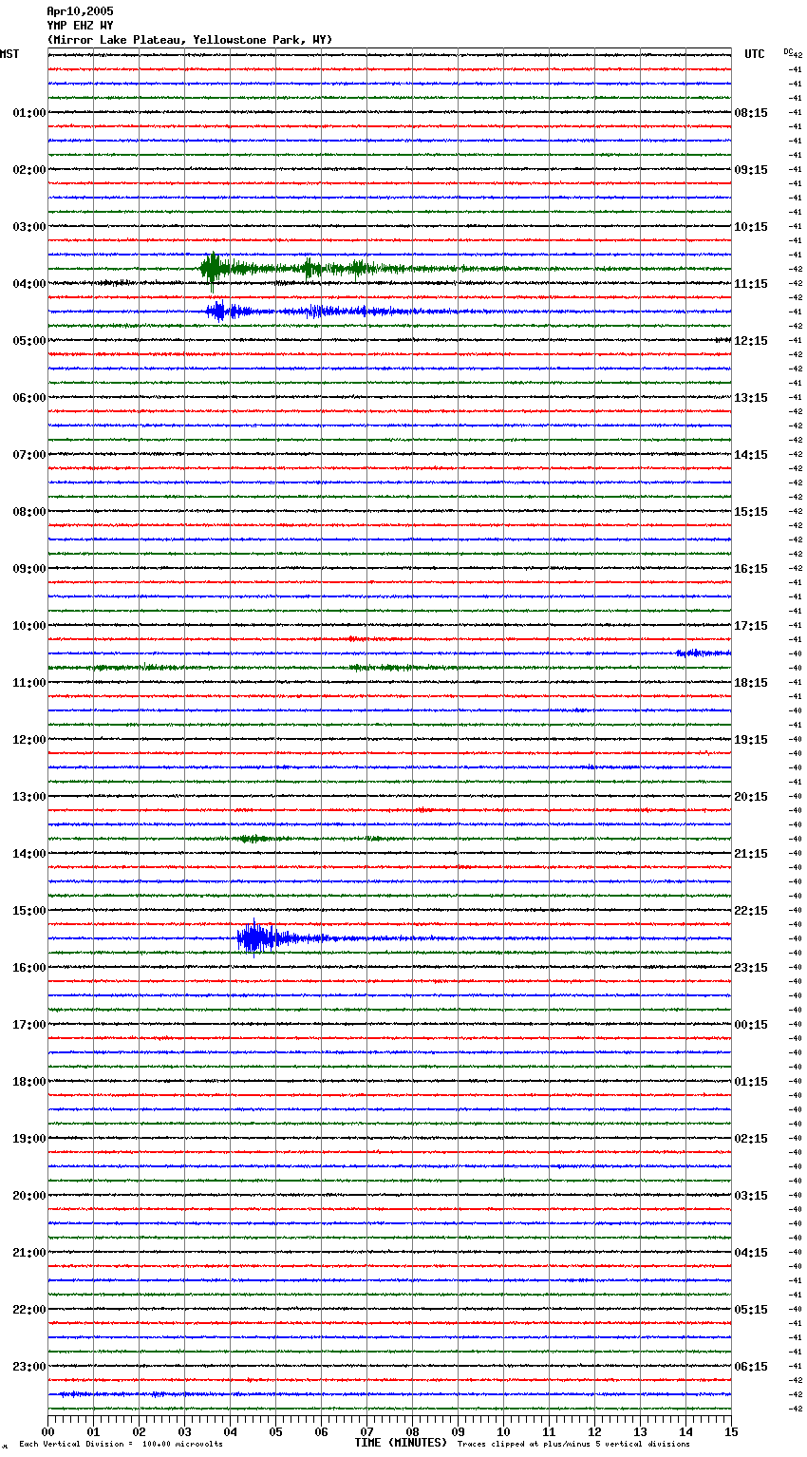Screen dimensions: 807x1457
Task: Click the 22:15 UTC time label
Action: (x=751, y=911)
